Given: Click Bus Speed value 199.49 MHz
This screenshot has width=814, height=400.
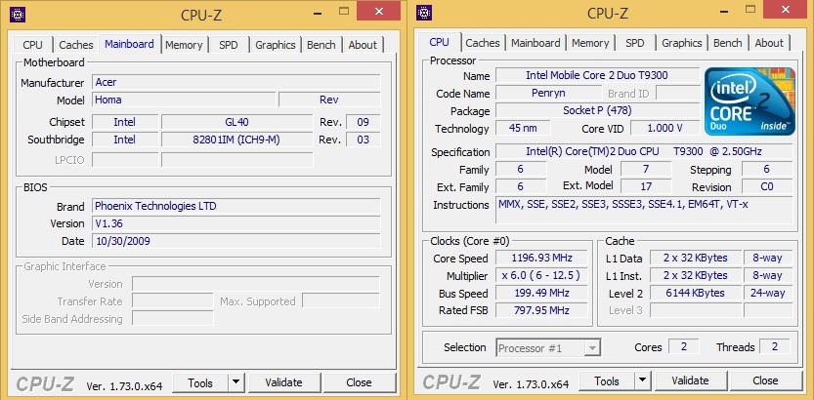Looking at the screenshot, I should [541, 294].
